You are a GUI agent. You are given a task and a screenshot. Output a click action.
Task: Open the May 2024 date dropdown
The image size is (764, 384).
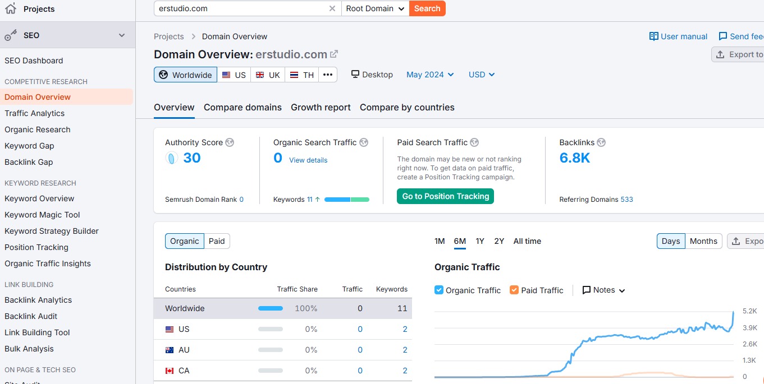click(430, 75)
